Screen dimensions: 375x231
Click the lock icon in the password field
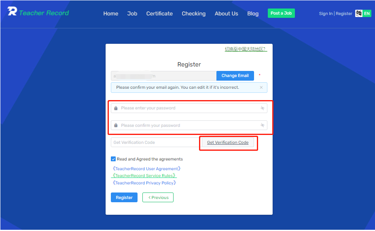(x=116, y=108)
